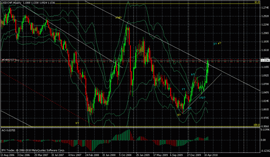
Task: Click the 1.1835 price scale label
Action: click(x=265, y=42)
